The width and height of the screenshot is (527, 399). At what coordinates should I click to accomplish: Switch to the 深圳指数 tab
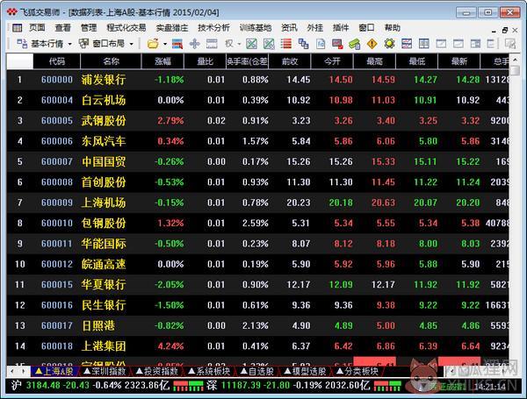click(105, 371)
